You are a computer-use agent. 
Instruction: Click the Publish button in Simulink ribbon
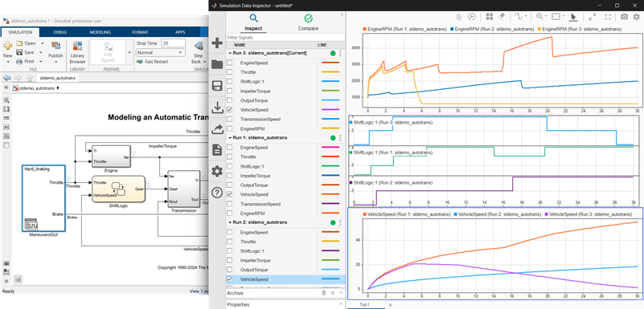click(55, 52)
